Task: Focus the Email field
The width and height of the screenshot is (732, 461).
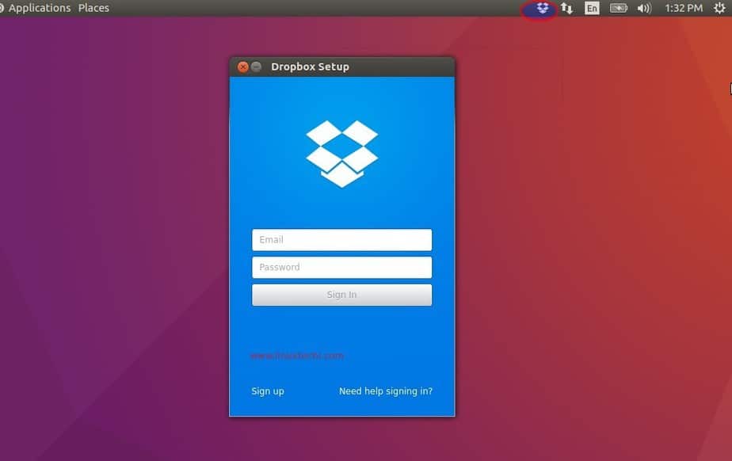Action: [341, 240]
